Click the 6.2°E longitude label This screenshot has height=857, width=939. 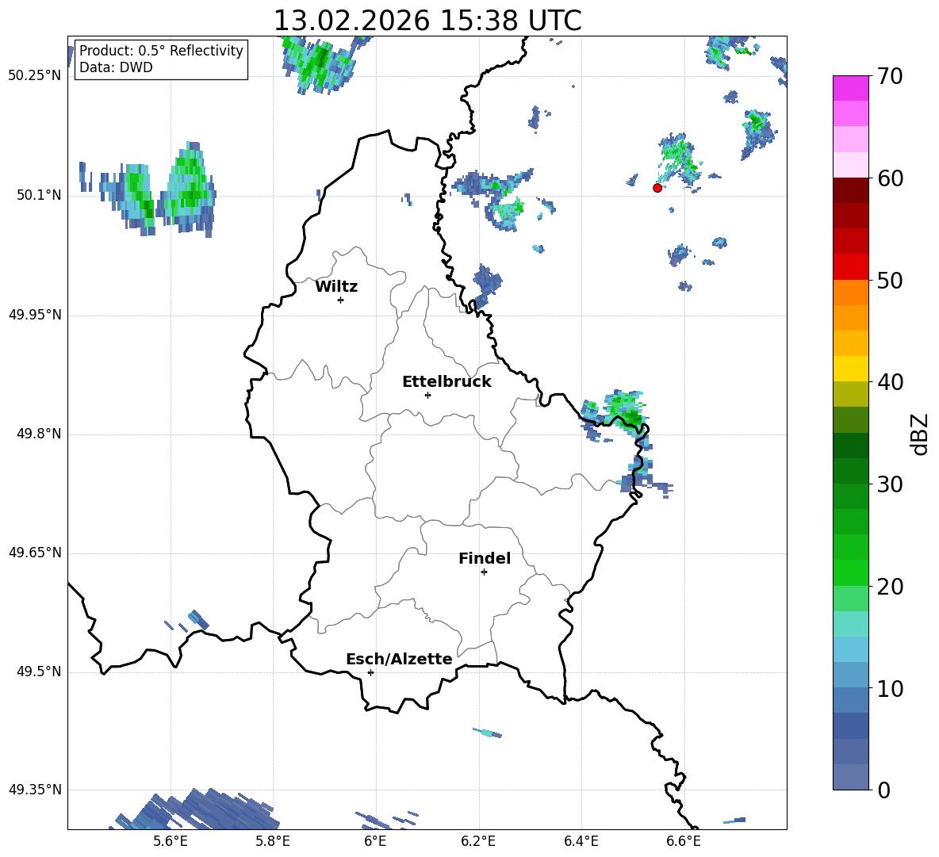(478, 841)
